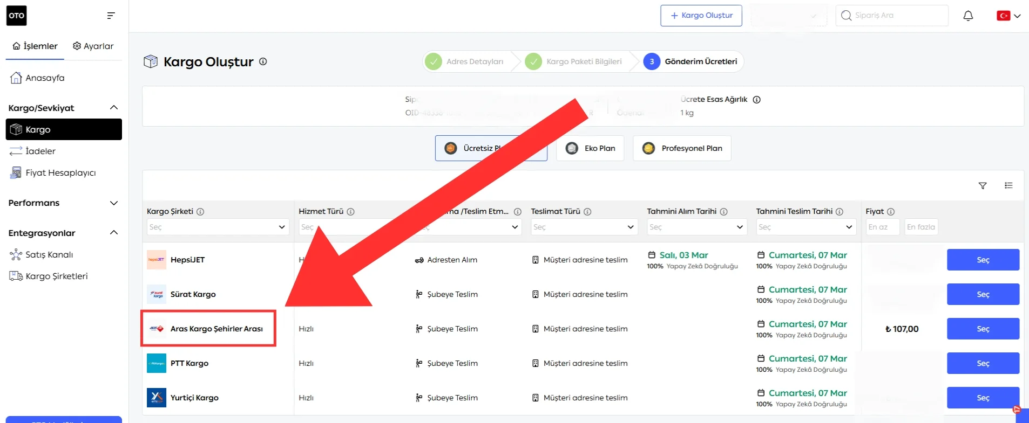
Task: Click the Kargo Oluştur button
Action: (x=701, y=16)
